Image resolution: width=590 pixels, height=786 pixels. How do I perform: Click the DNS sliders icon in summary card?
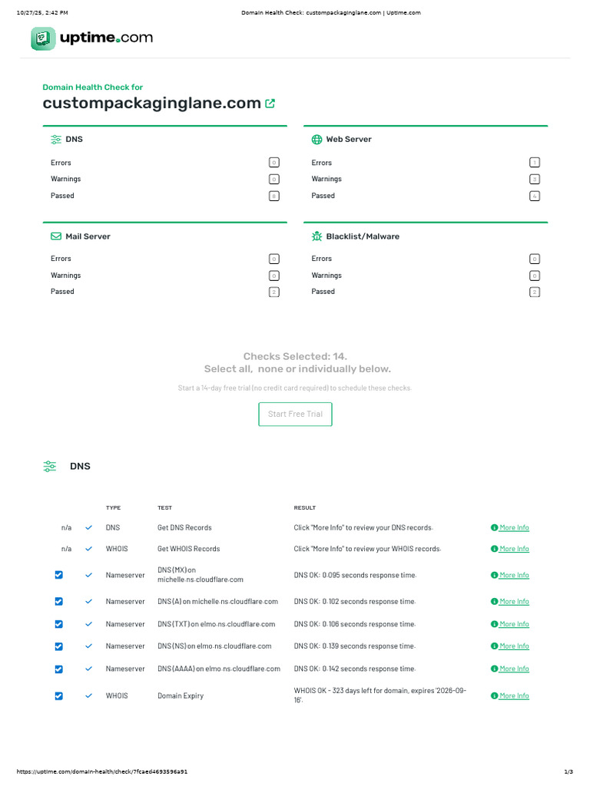(x=55, y=140)
